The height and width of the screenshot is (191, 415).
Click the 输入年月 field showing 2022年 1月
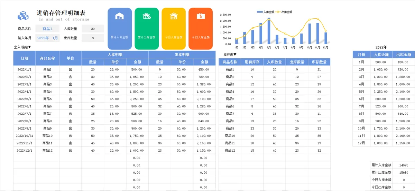48,38
